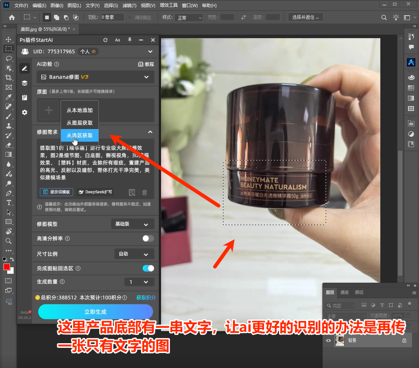Open the Banana修图 V3 function dropdown

96,77
